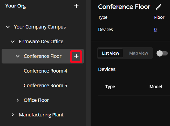This screenshot has height=126, width=170.
Task: Click the plus icon on Conference Floor row
Action: [x=76, y=56]
